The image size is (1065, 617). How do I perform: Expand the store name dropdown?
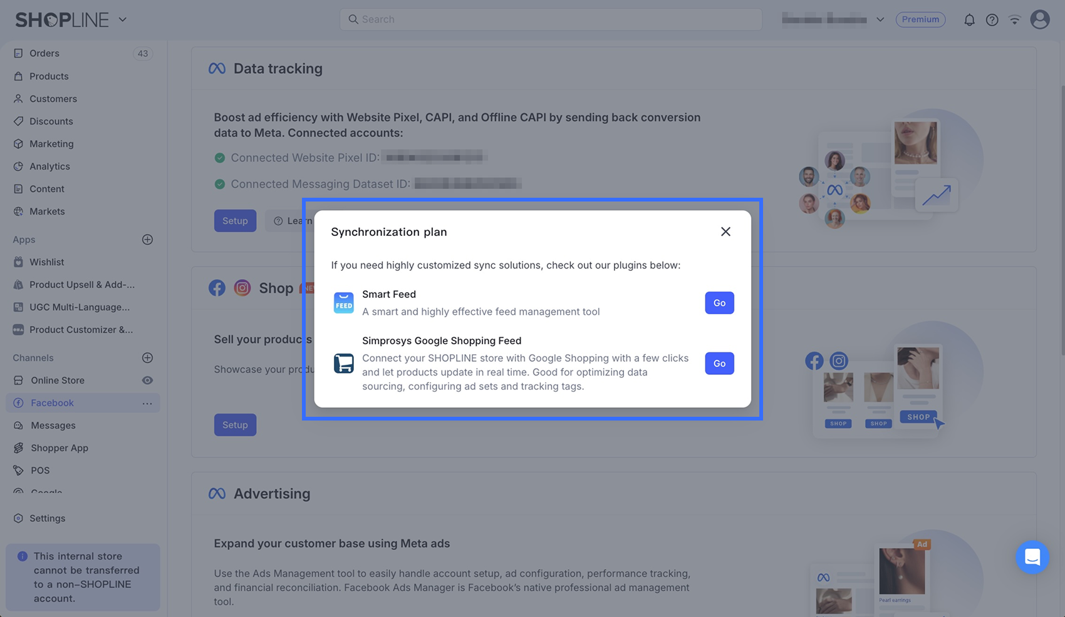[x=880, y=19]
